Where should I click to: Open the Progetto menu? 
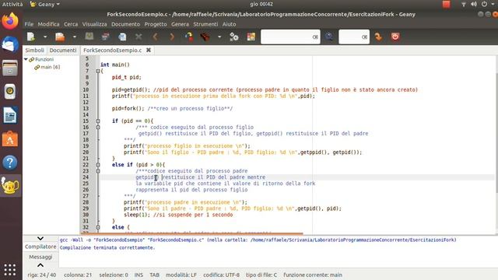tap(156, 24)
